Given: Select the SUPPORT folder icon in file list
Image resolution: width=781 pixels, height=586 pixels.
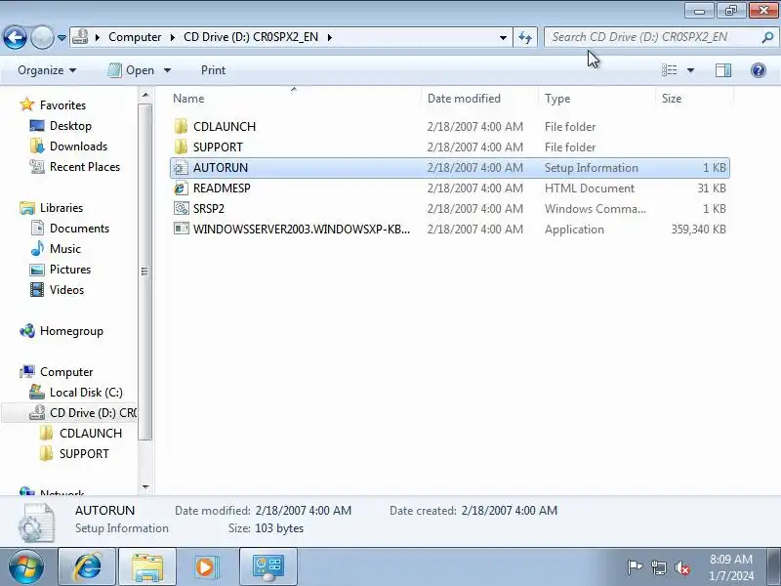Looking at the screenshot, I should click(181, 147).
